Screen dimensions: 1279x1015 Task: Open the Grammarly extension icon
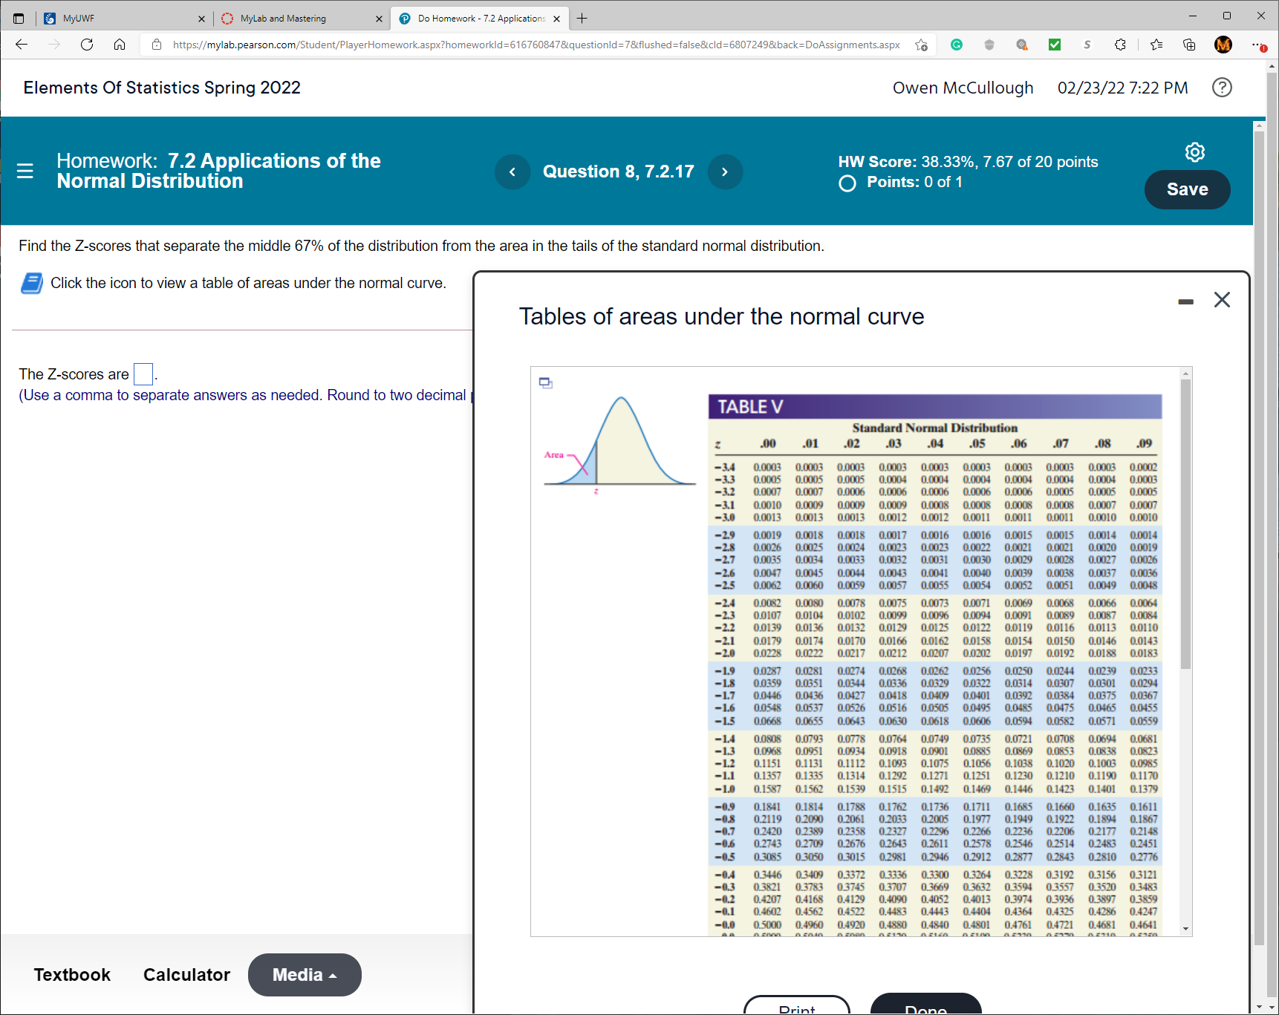click(957, 45)
